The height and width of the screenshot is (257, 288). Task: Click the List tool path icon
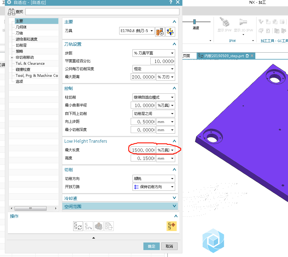coord(109,226)
